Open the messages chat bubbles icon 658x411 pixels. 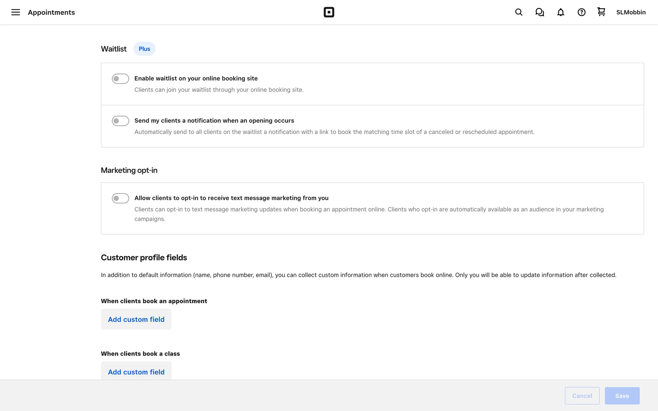(x=539, y=12)
